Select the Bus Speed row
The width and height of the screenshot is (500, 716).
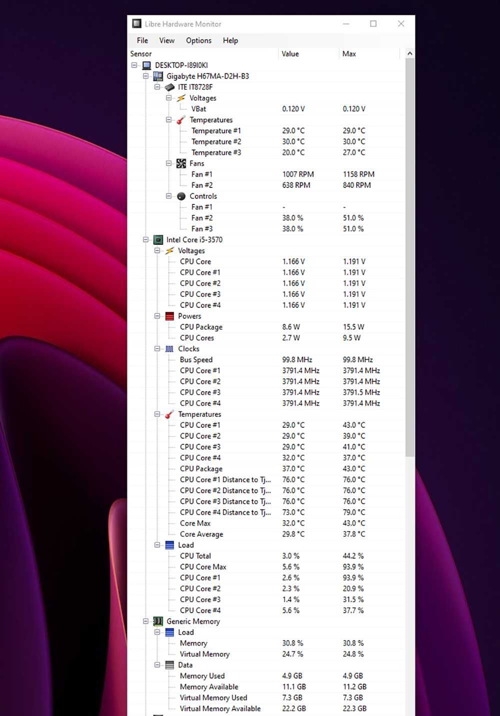[266, 360]
